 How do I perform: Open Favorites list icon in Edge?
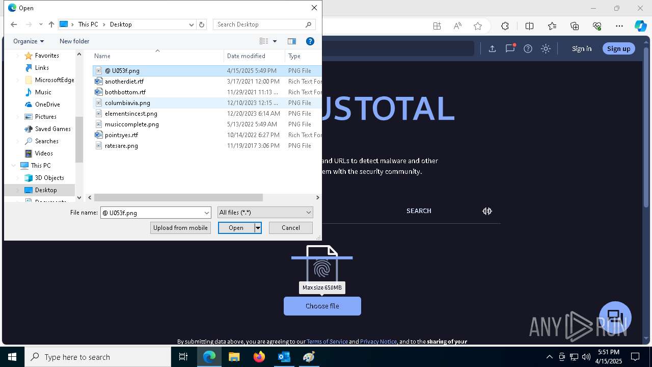coord(552,26)
